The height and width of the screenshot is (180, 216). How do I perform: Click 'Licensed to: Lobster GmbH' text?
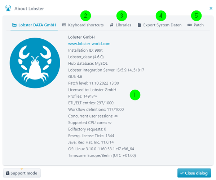[92, 90]
